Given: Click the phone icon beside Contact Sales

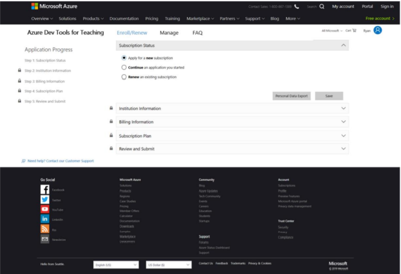Looking at the screenshot, I should pyautogui.click(x=296, y=6).
